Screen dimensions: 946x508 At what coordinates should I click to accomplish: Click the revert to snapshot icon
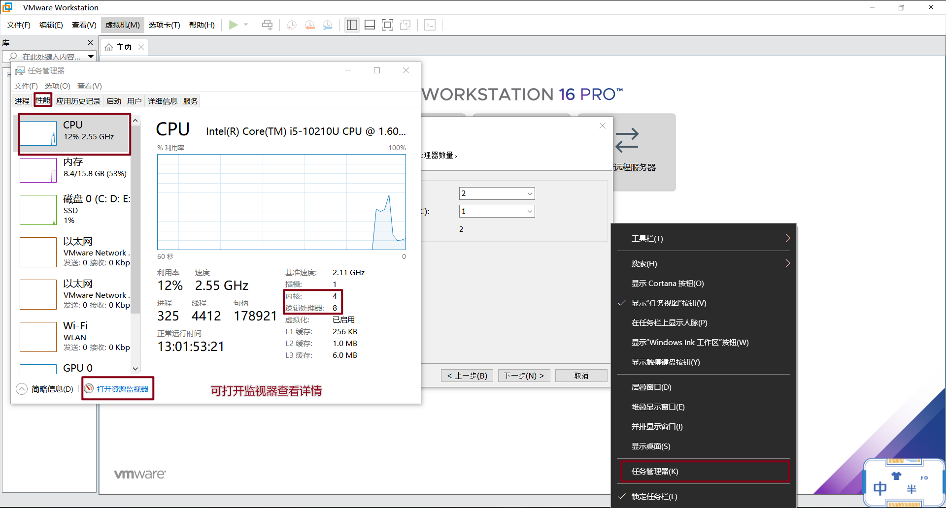point(309,25)
